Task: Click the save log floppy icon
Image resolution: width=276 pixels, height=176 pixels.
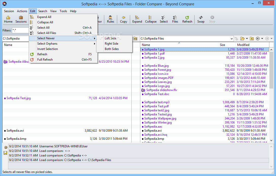Action: [x=6, y=153]
